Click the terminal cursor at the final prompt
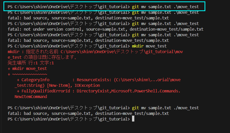Screen dimensions: 230x133 coord(133,119)
